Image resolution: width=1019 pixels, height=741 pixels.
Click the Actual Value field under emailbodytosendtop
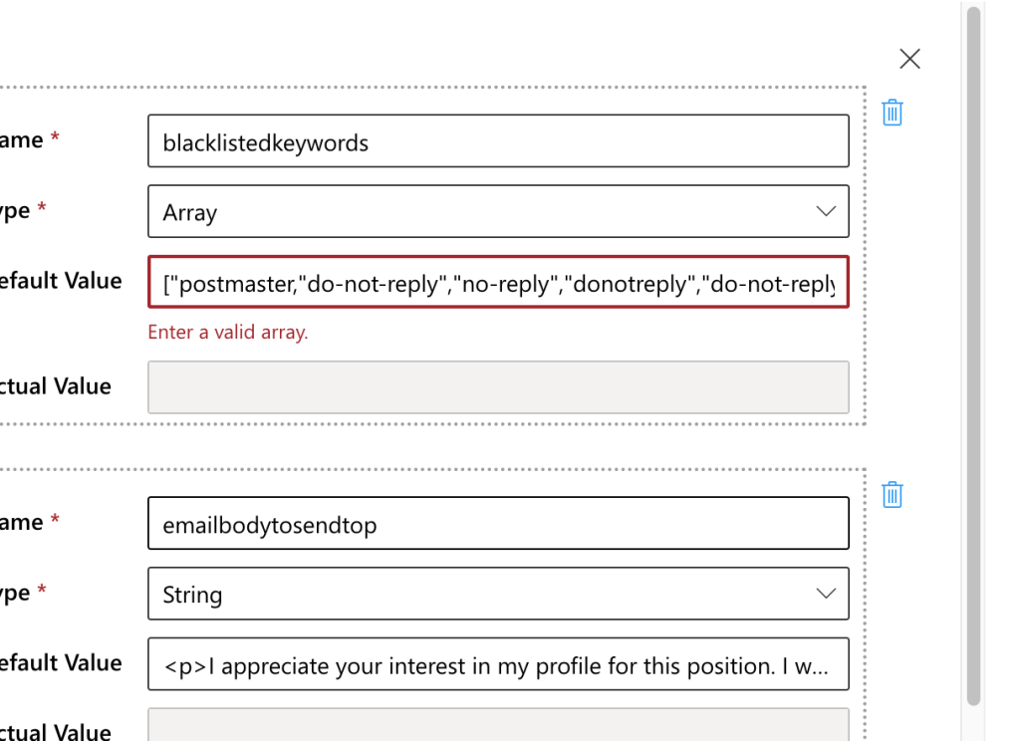(498, 725)
